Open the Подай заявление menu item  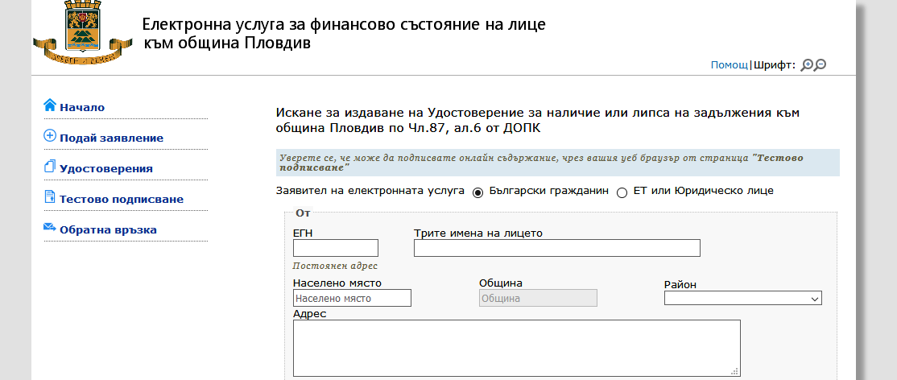pos(112,138)
